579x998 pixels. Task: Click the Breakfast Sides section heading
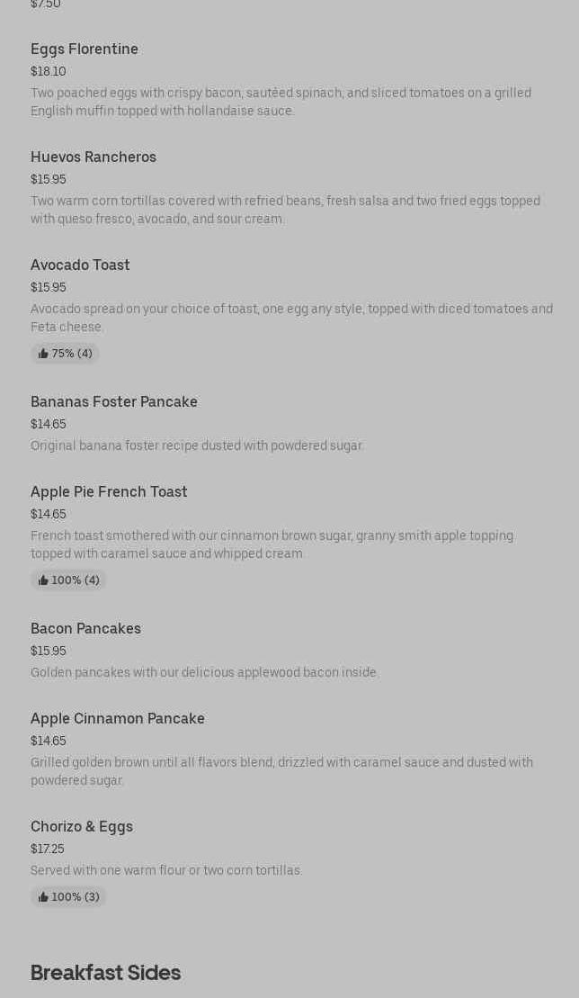[x=105, y=973]
